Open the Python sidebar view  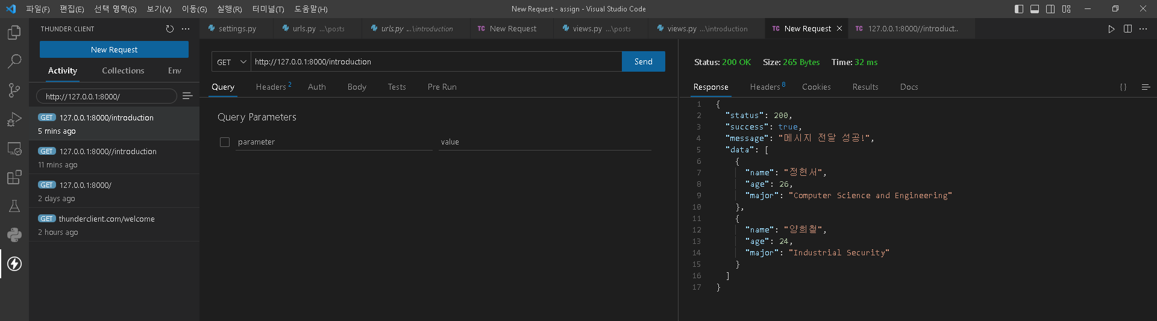14,235
